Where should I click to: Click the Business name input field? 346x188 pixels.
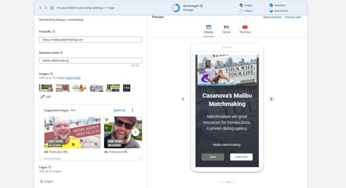[91, 61]
